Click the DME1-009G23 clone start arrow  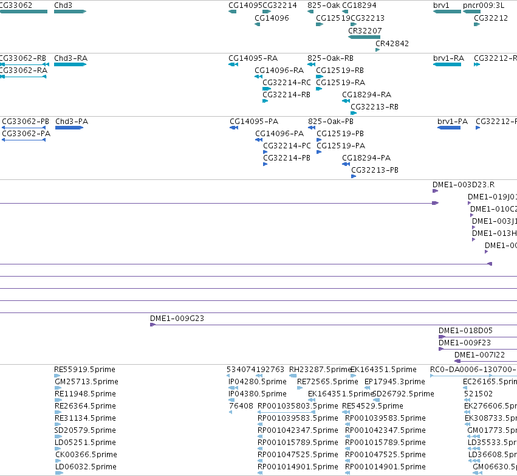(x=152, y=325)
